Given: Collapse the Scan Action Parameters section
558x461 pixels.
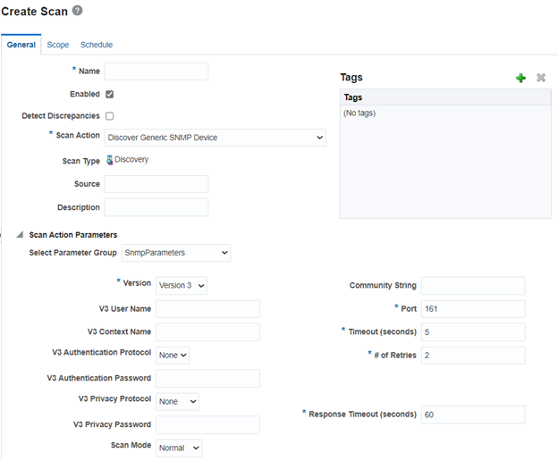Looking at the screenshot, I should (x=20, y=235).
